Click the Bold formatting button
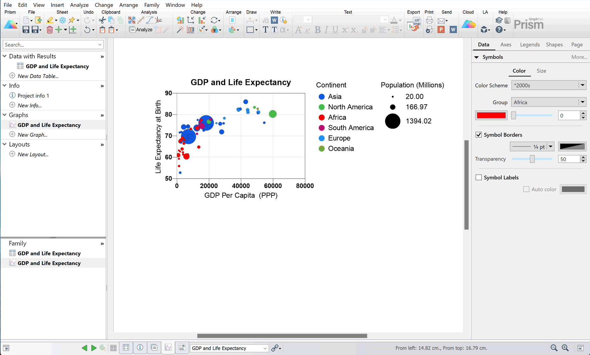This screenshot has width=590, height=355. [x=318, y=30]
